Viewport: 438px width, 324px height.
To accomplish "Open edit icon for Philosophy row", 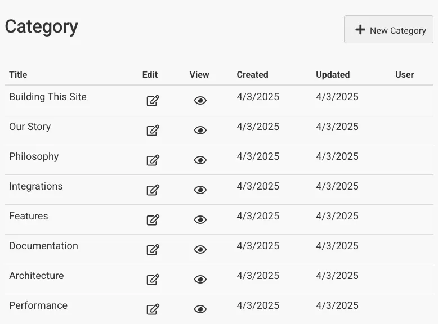I will 153,160.
